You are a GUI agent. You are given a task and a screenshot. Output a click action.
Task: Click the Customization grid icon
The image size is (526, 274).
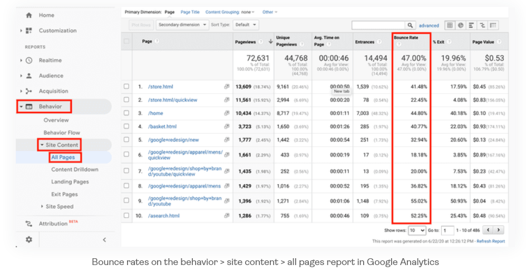29,31
